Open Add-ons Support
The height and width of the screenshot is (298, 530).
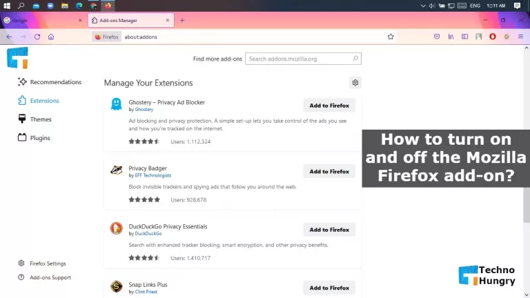click(x=45, y=277)
